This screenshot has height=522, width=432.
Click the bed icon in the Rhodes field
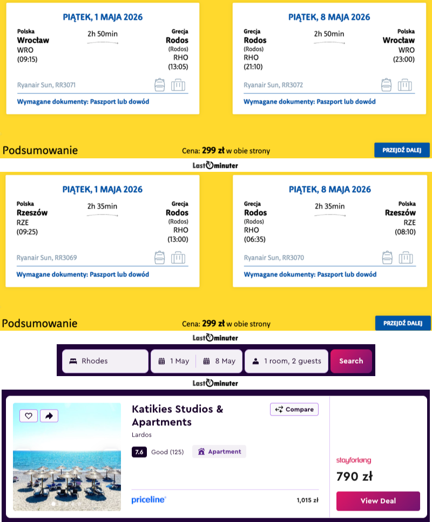coord(72,362)
